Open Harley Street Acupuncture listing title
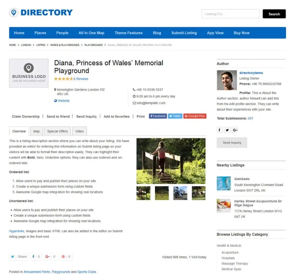This screenshot has height=274, width=298. tap(258, 203)
